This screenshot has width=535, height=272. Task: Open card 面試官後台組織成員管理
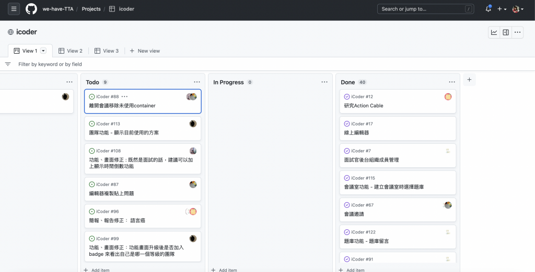(x=371, y=160)
